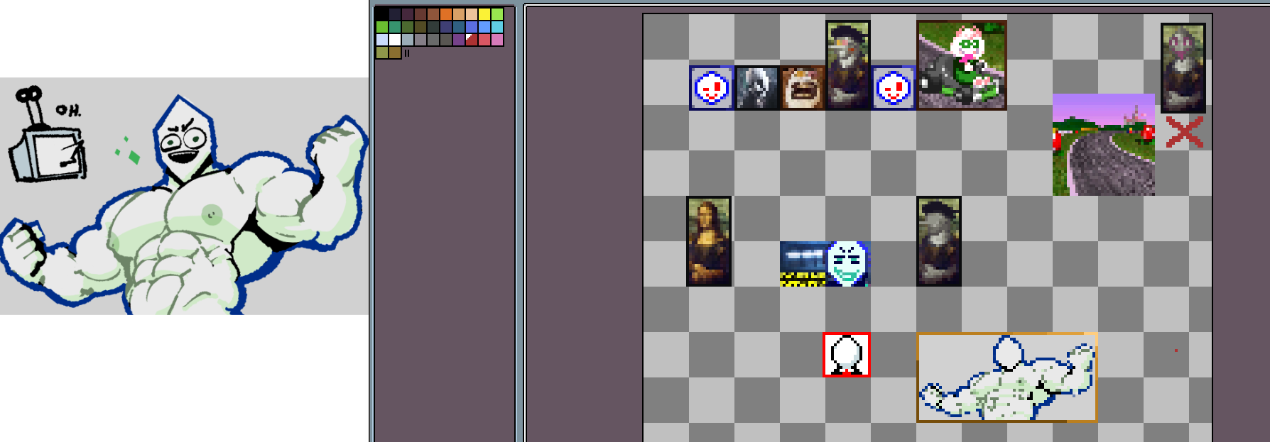Select the purple-sky road scenery sprite
This screenshot has height=442, width=1270.
(1103, 145)
